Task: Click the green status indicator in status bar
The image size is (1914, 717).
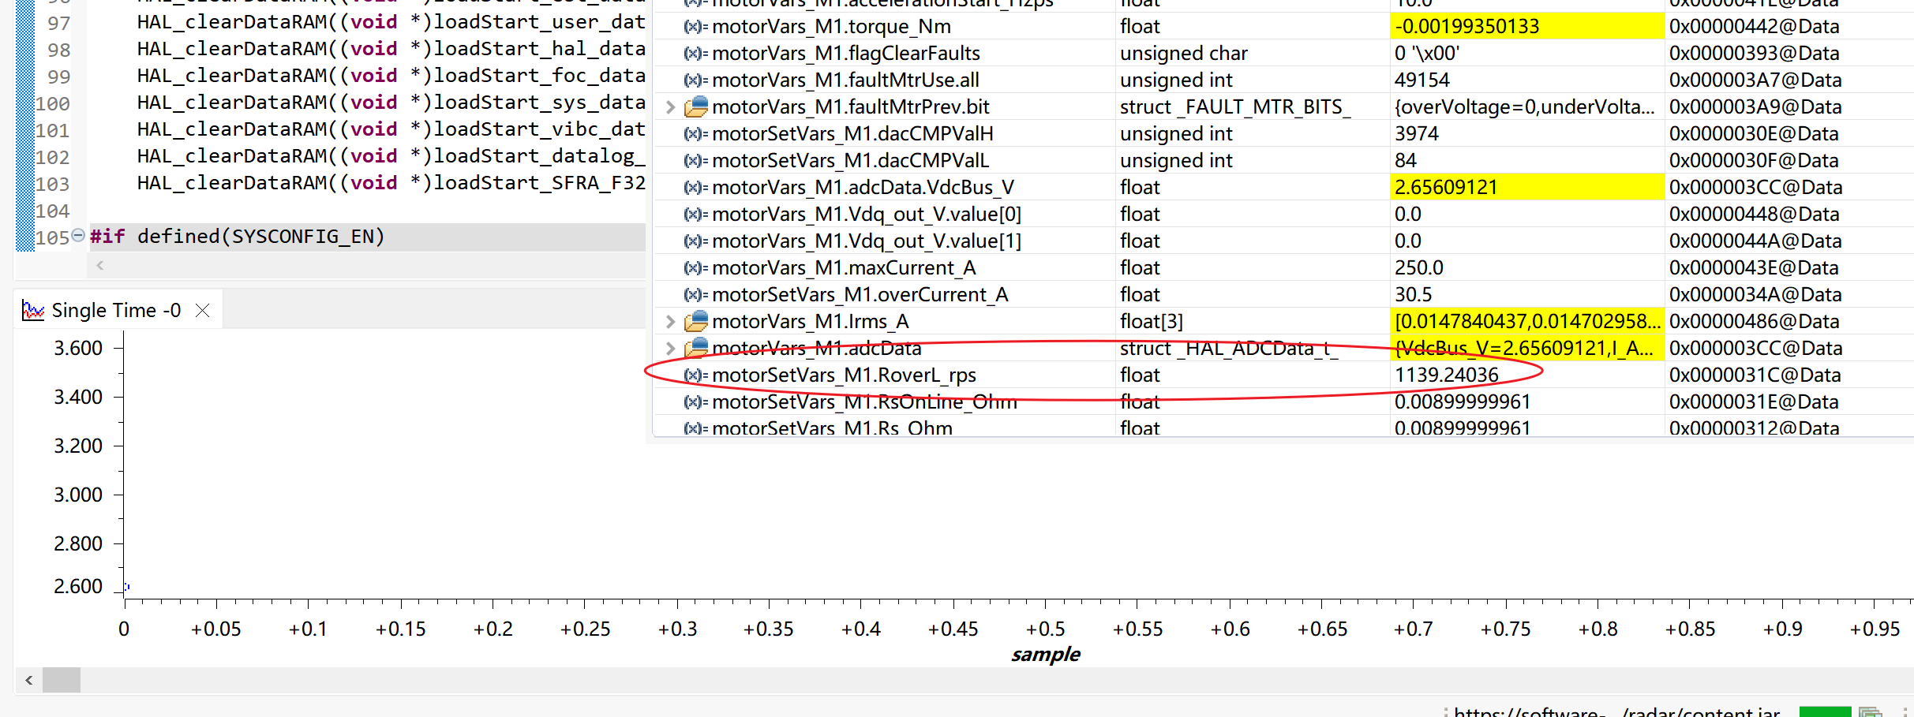Action: (1825, 712)
